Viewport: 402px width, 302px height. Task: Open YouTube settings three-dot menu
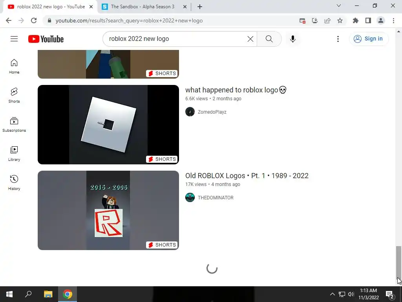(338, 39)
